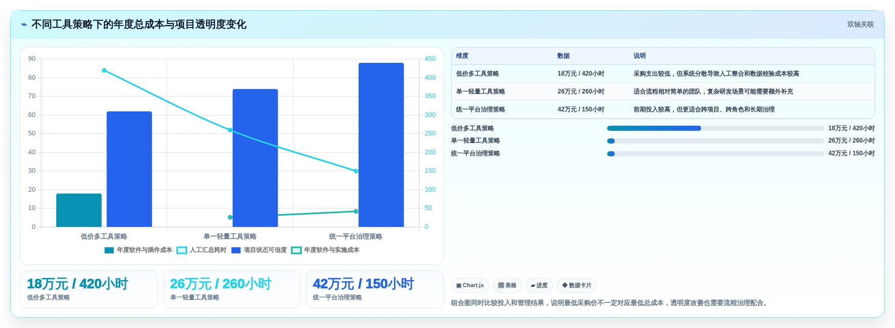
Task: Select the 进度 tag chip
Action: tap(539, 286)
